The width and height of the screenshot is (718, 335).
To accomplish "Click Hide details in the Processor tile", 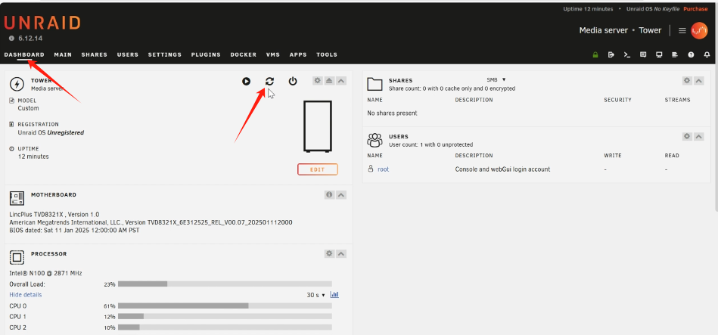I will click(x=26, y=295).
